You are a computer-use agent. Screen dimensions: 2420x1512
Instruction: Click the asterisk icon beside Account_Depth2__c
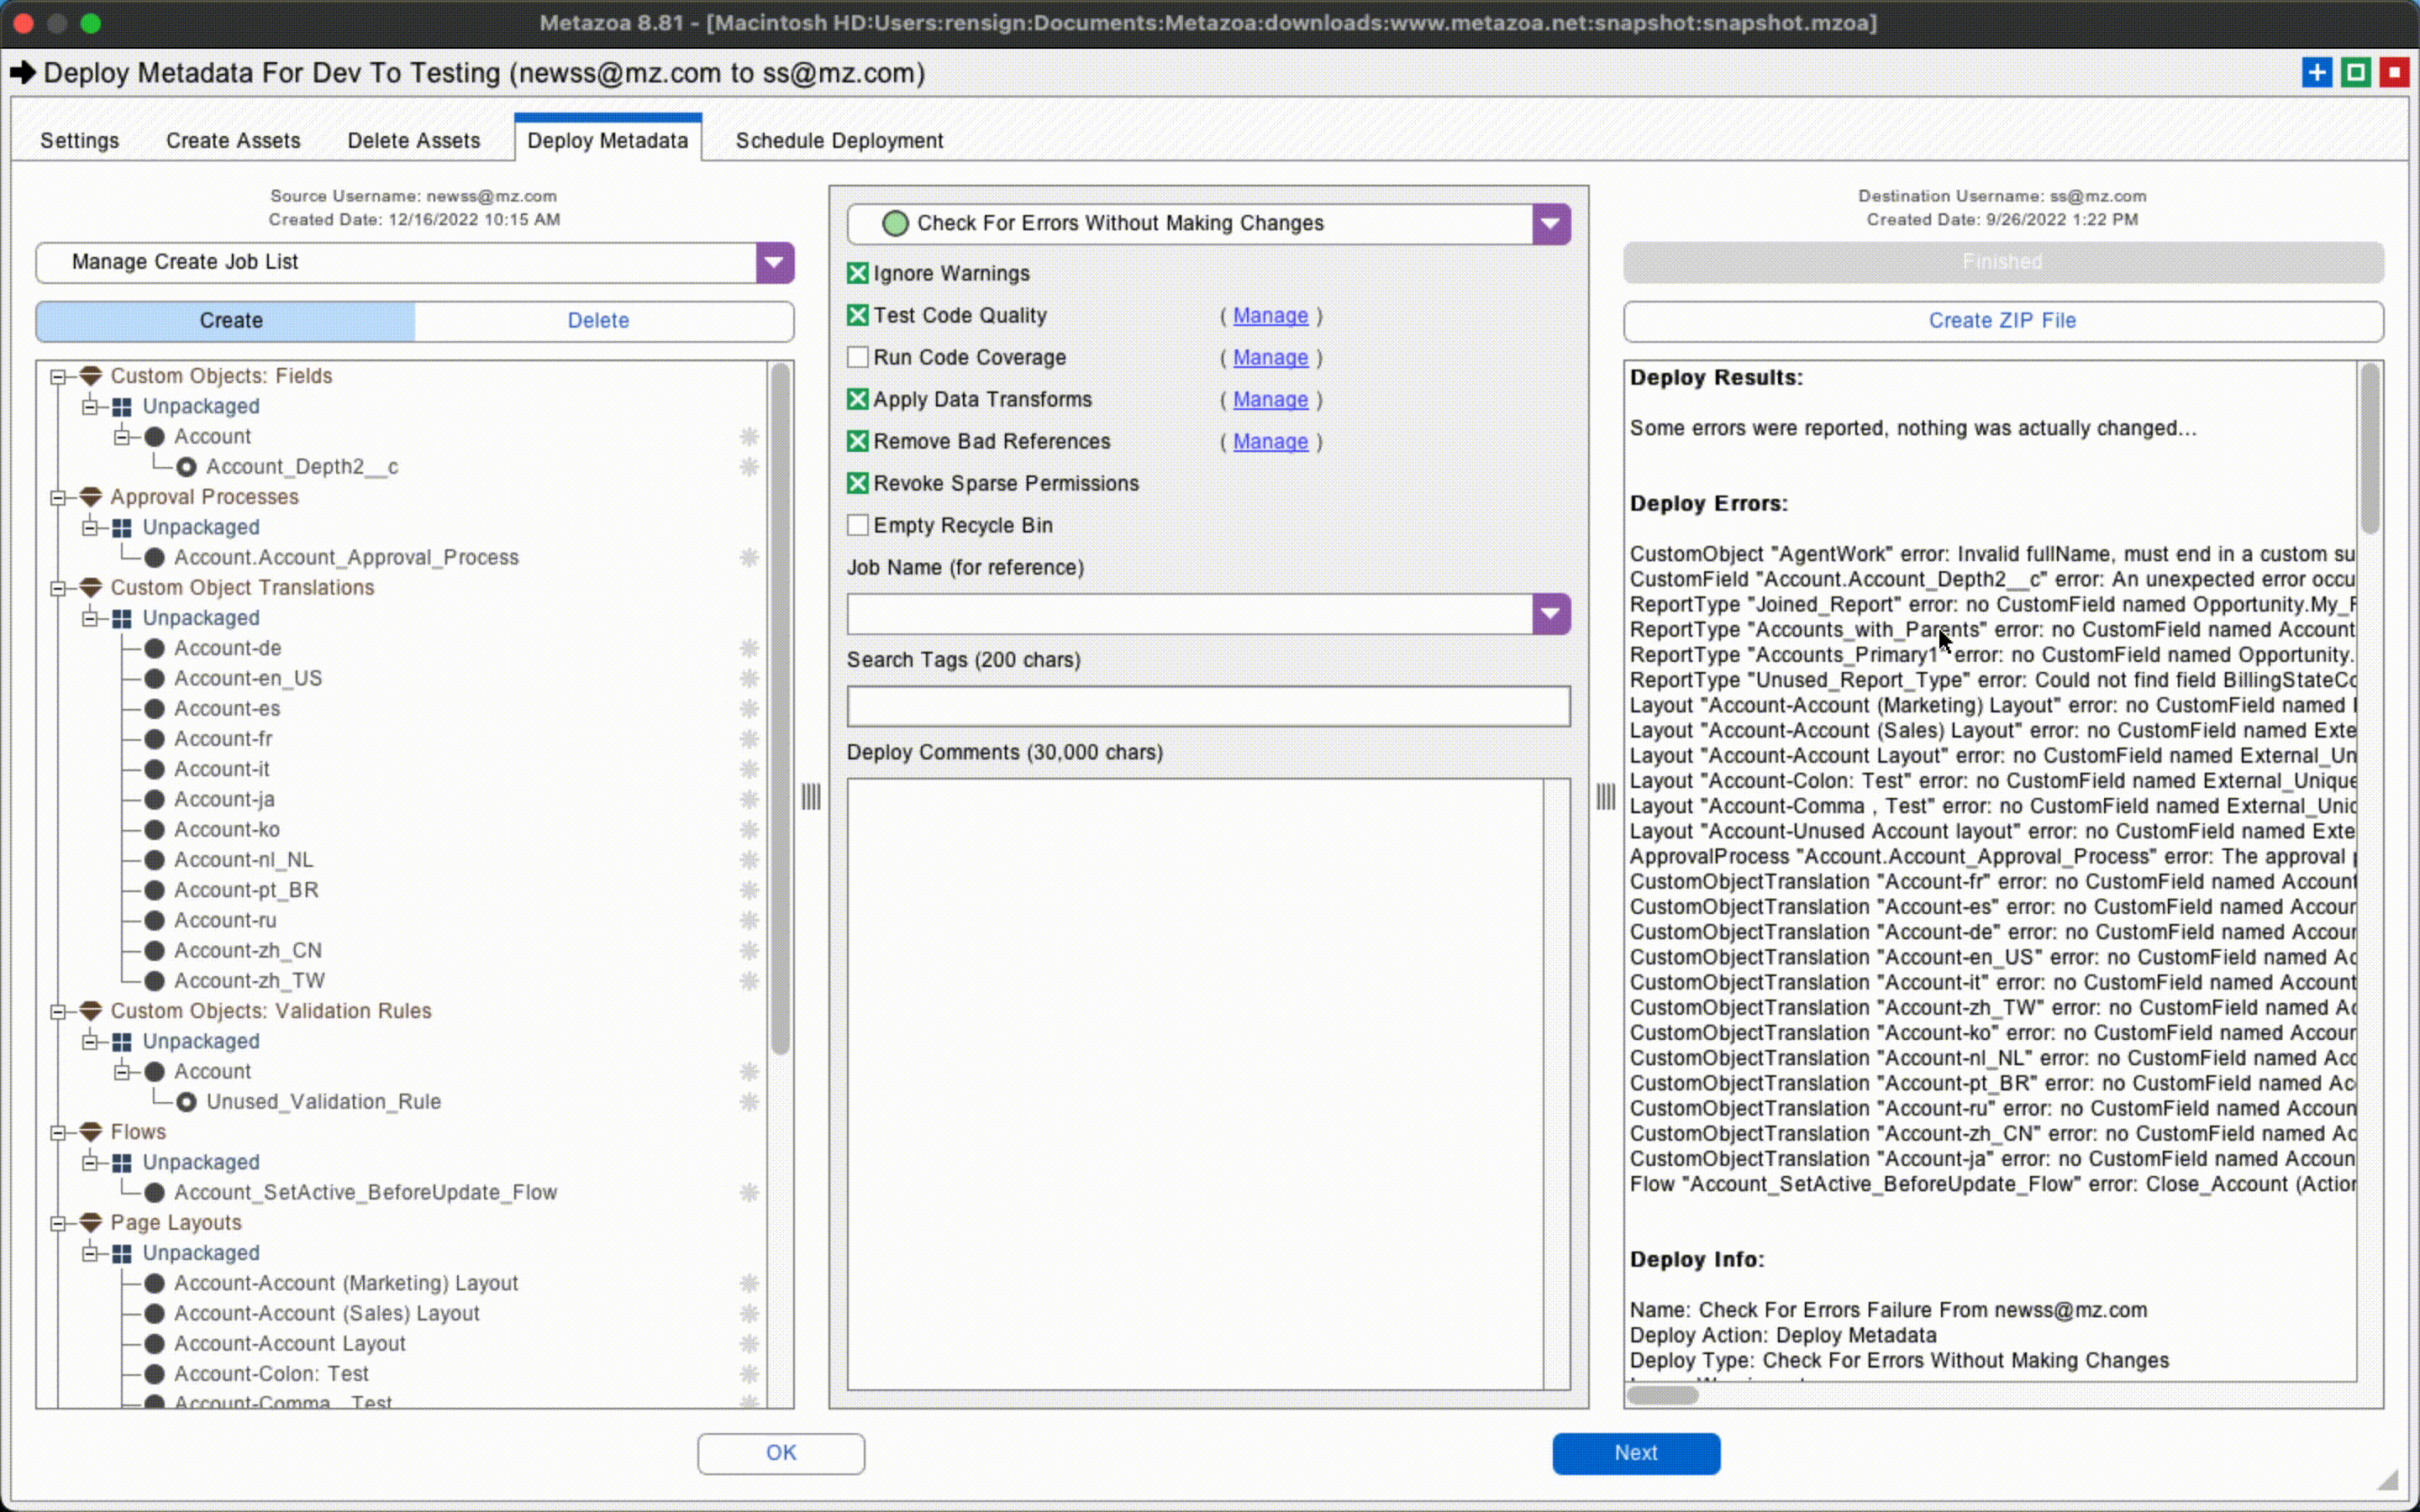(x=749, y=467)
